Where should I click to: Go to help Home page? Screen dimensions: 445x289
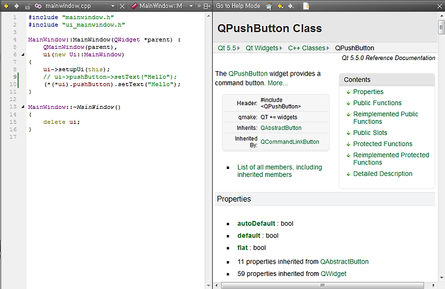(x=269, y=6)
